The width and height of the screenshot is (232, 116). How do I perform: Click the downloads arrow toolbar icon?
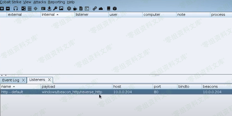tap(49, 8)
